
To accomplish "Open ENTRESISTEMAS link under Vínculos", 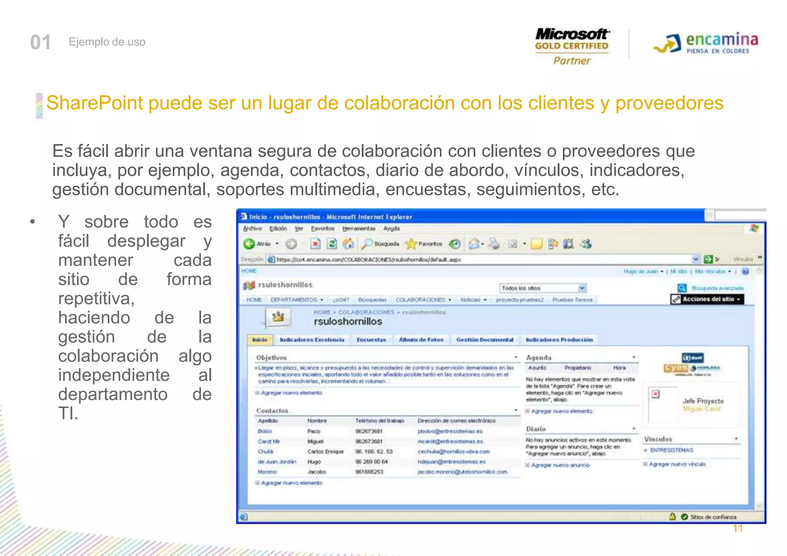I will (x=672, y=450).
